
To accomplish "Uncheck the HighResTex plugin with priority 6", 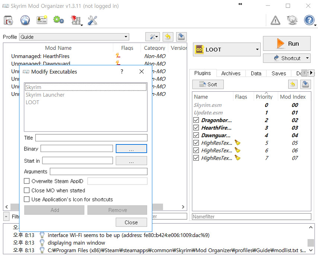I will click(x=196, y=150).
